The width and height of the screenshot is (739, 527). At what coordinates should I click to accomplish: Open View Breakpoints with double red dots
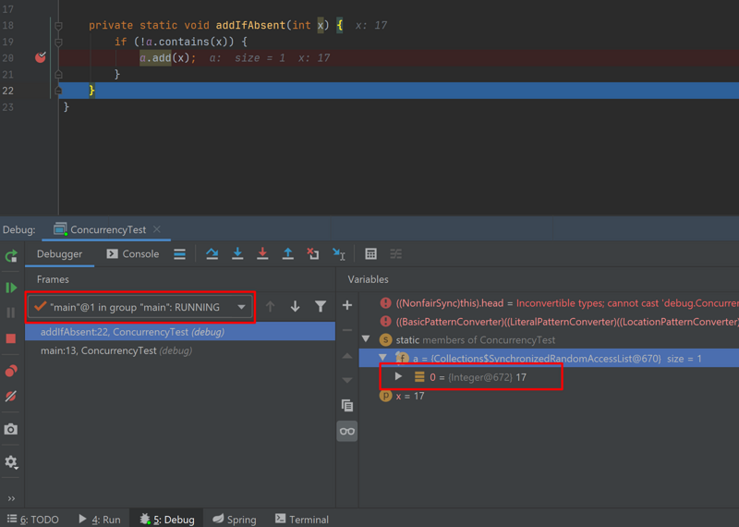[11, 371]
